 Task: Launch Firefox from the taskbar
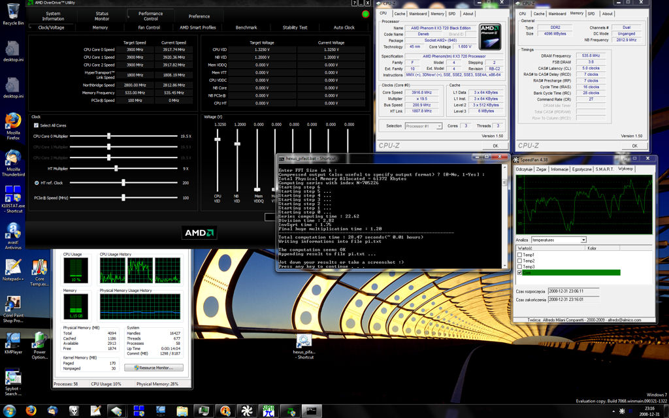31,411
